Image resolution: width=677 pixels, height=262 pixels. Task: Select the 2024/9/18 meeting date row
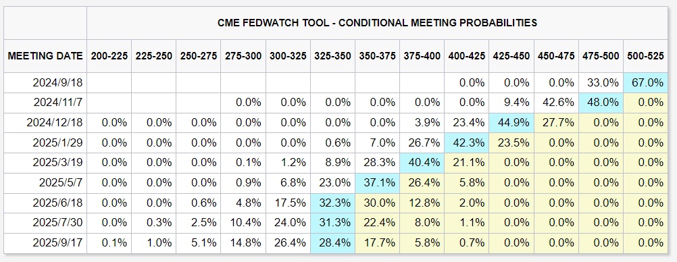pyautogui.click(x=336, y=82)
